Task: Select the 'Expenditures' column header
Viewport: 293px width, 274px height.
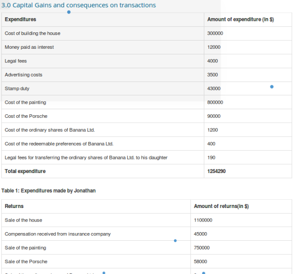Action: click(21, 20)
